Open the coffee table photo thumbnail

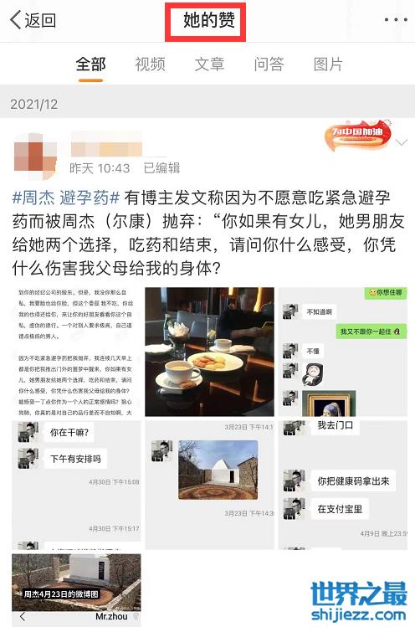coord(209,352)
